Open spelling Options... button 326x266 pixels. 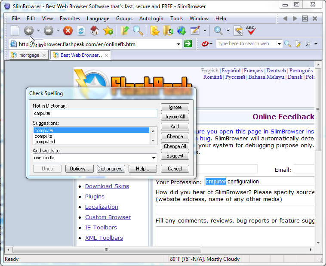click(80, 169)
